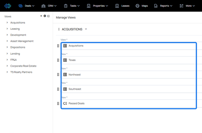Click the app logo in the top bar
Screen dimensions: 202x133
click(x=8, y=6)
